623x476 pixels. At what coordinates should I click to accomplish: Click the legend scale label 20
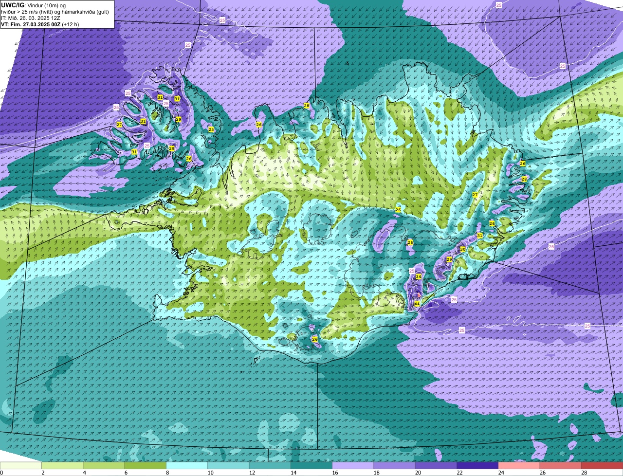coord(418,473)
